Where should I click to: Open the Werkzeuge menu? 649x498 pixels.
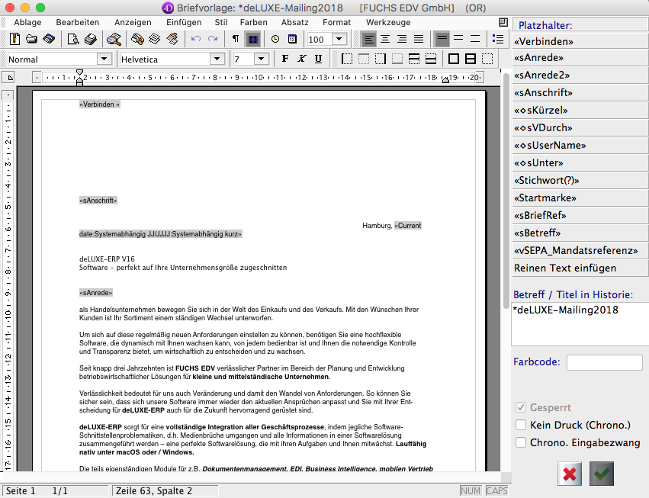388,22
